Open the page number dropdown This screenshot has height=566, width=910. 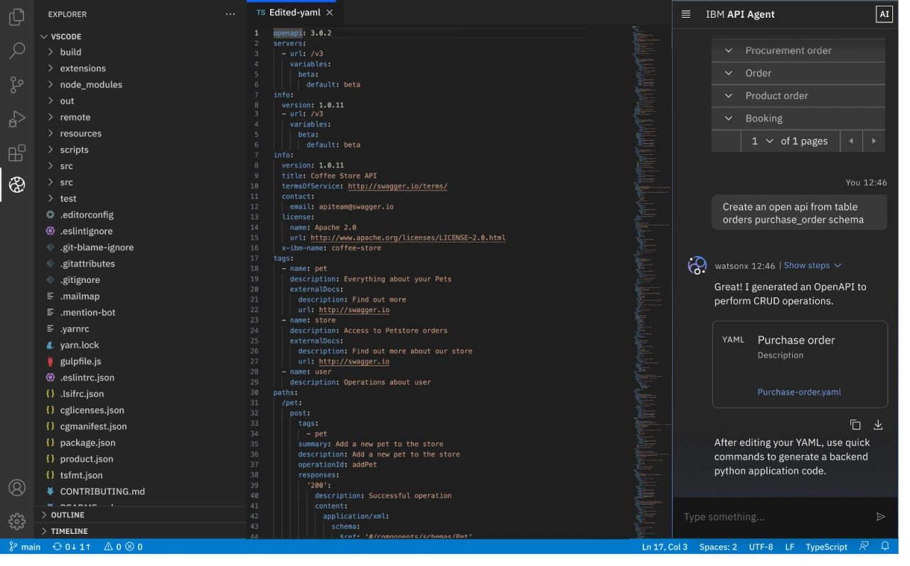pos(761,141)
